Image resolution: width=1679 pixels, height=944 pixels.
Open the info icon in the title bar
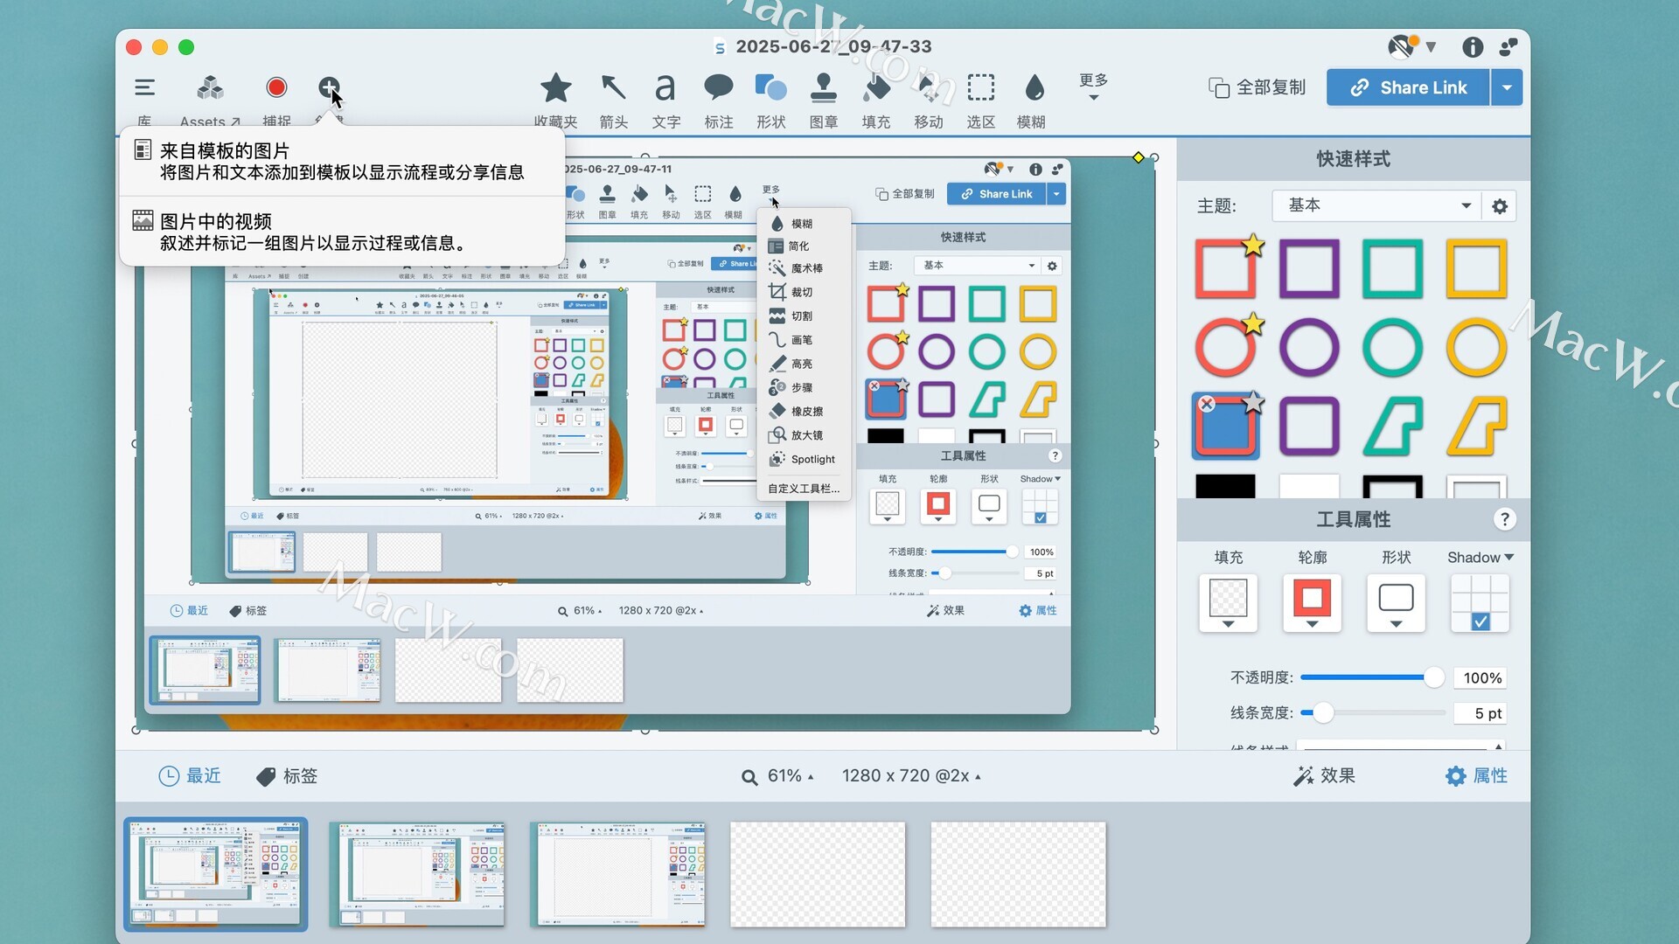[x=1473, y=46]
